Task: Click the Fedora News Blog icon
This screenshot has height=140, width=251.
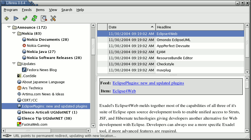Action: [x=24, y=70]
